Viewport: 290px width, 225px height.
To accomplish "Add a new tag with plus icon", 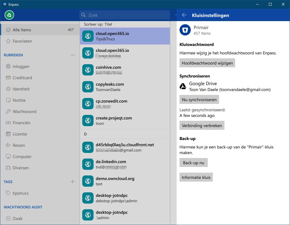I will click(x=72, y=182).
